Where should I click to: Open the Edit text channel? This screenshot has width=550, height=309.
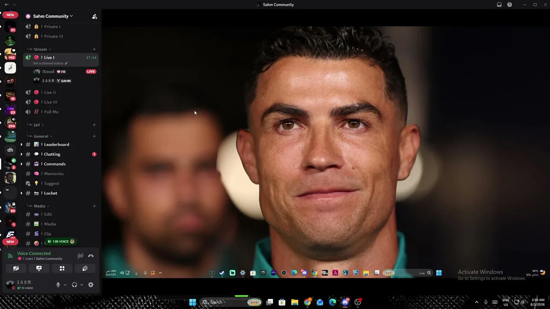pos(61,214)
